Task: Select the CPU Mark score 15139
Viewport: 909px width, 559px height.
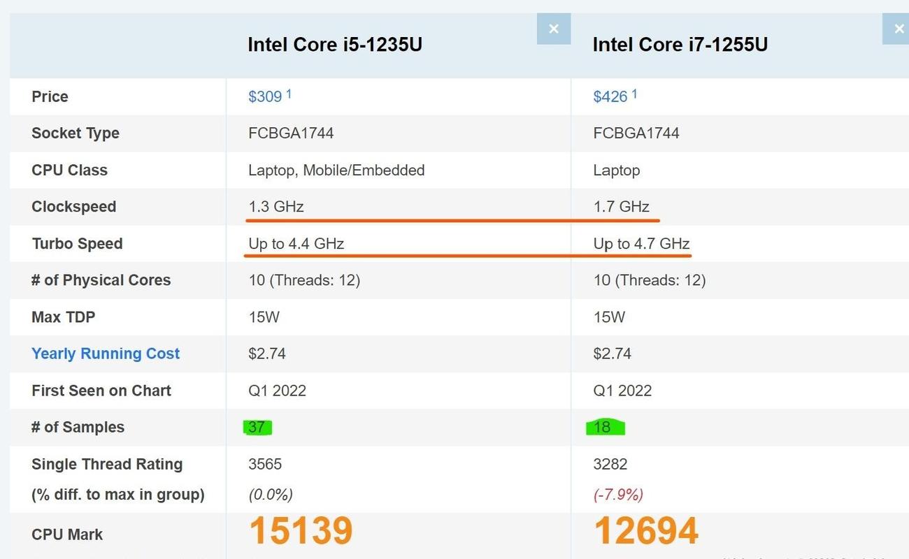Action: click(x=300, y=531)
